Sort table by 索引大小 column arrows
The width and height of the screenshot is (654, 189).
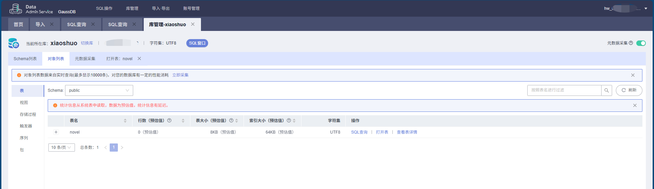click(294, 121)
